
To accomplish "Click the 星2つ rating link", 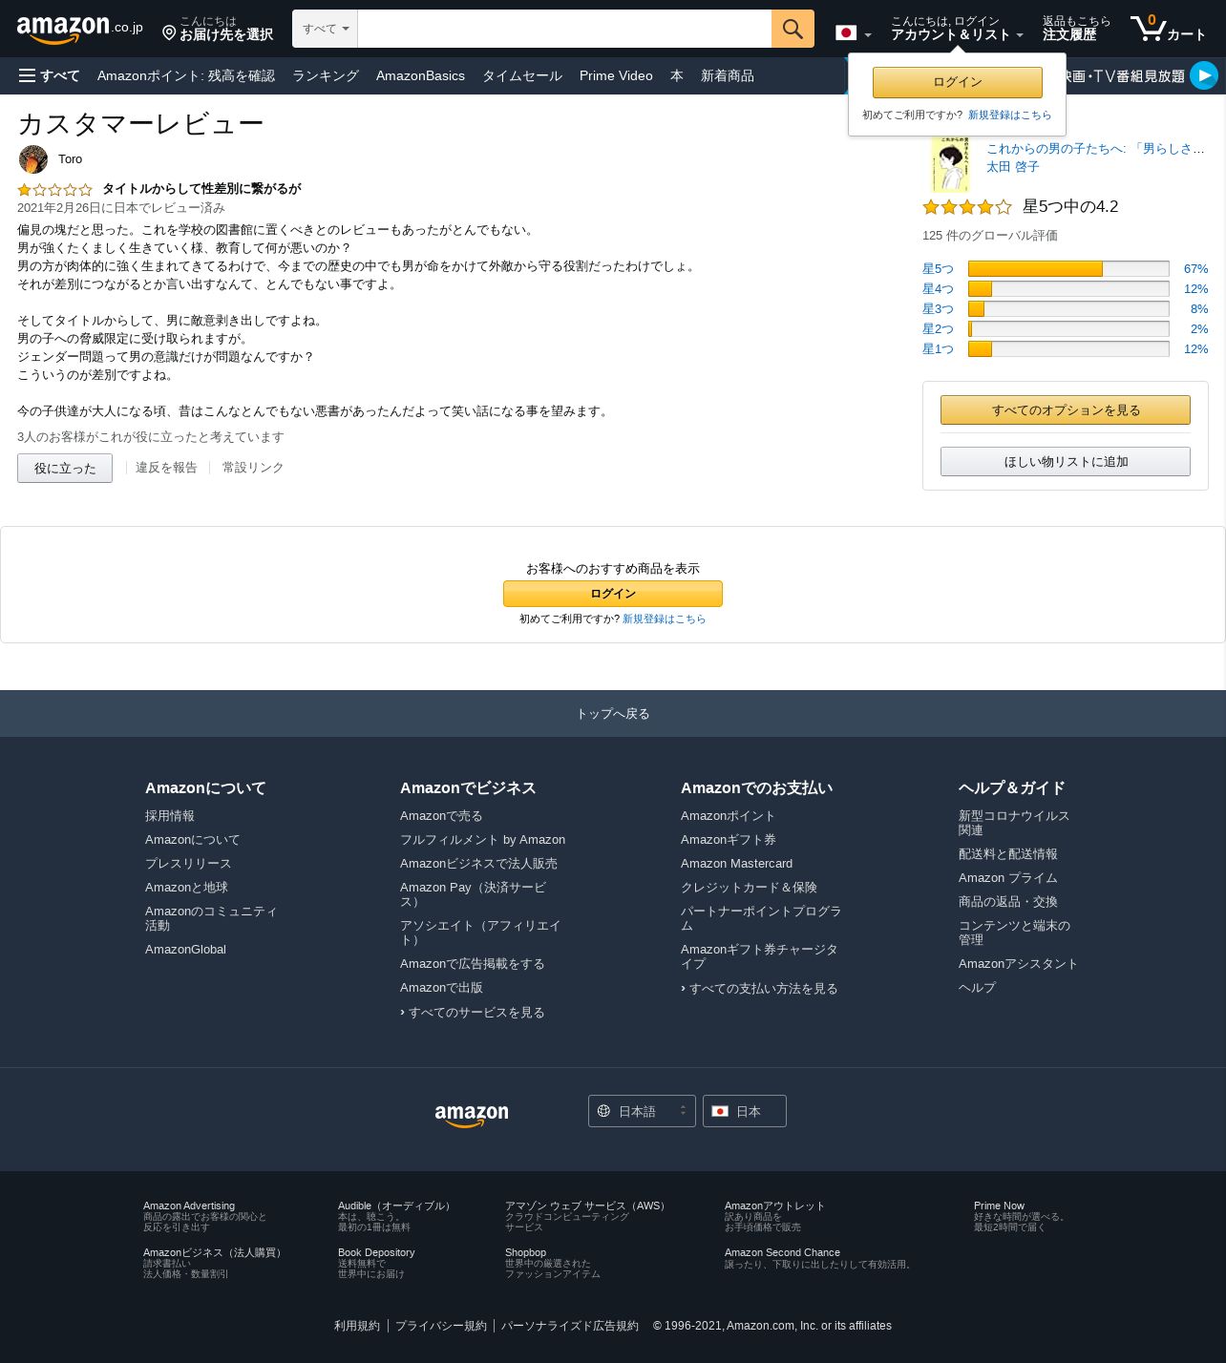I will [x=938, y=329].
